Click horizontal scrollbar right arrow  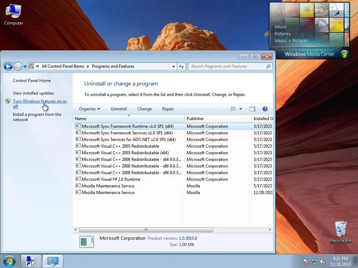tap(270, 230)
